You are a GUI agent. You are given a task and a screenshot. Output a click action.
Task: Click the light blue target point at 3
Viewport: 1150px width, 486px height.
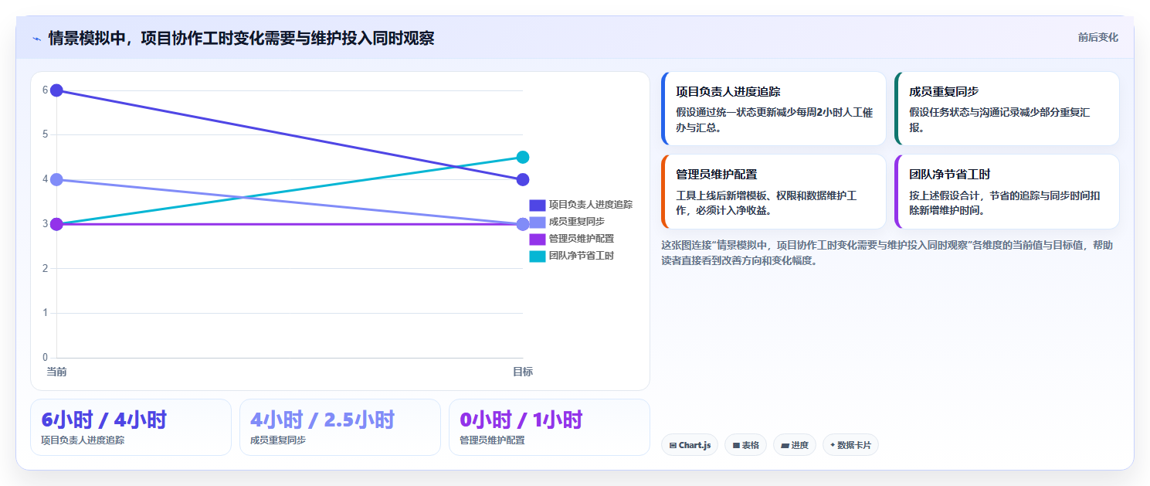click(523, 224)
